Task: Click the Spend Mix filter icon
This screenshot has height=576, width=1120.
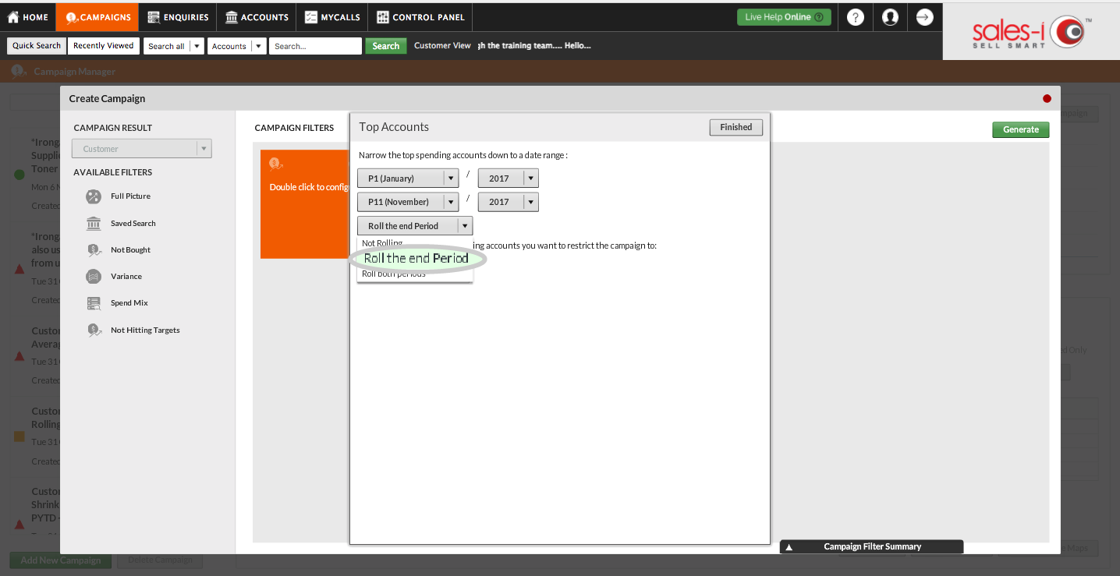Action: pos(94,303)
